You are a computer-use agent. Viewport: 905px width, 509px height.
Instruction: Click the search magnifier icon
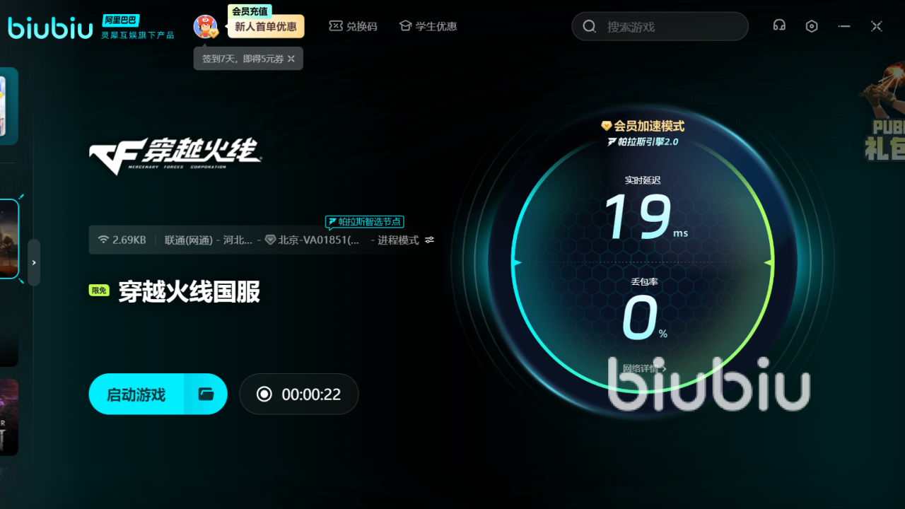(589, 27)
